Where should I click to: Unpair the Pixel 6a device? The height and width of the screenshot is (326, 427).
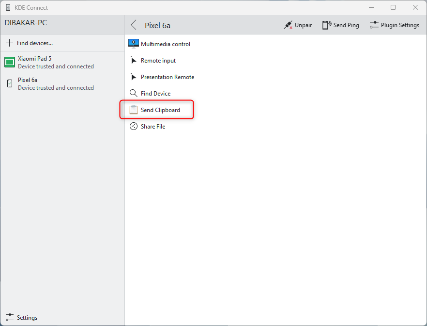[298, 25]
